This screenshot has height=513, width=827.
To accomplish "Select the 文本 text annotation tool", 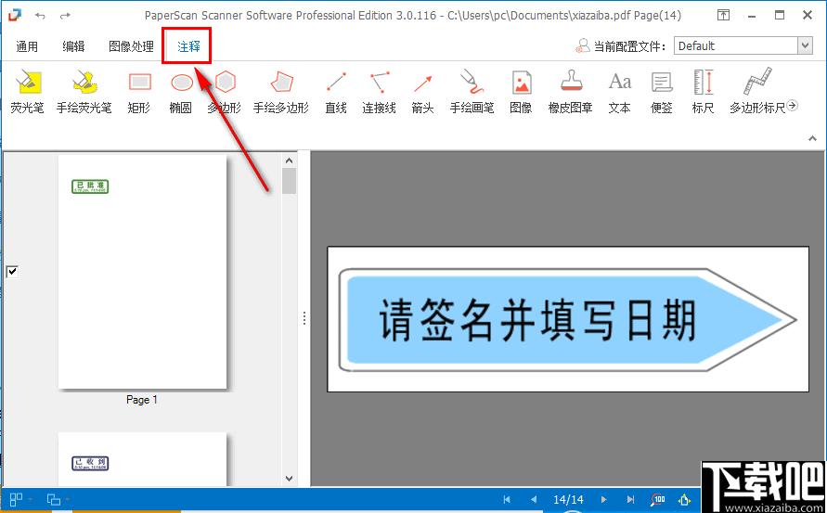I will pyautogui.click(x=620, y=92).
